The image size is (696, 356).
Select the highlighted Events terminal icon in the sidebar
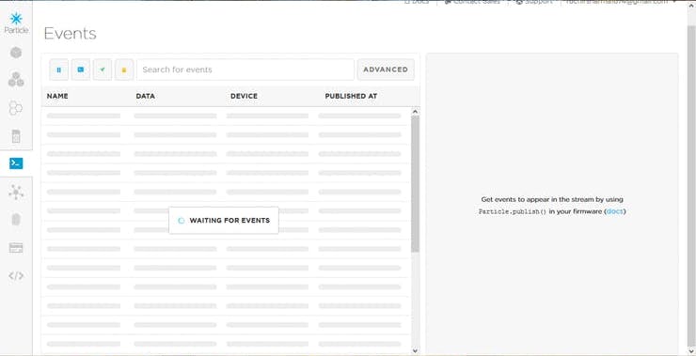coord(16,163)
